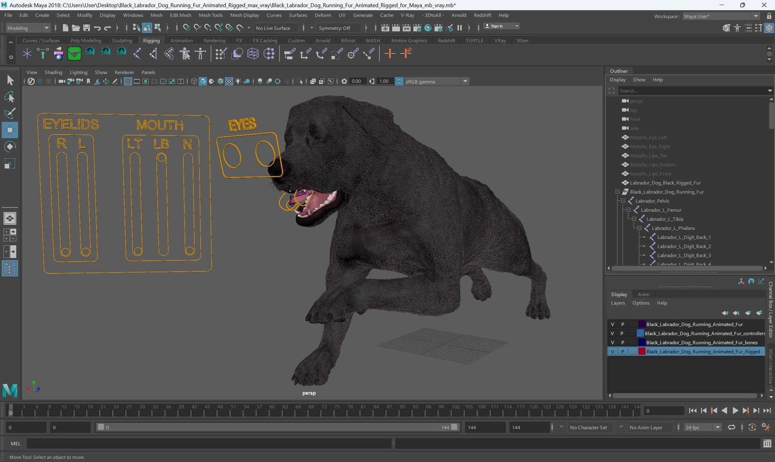
Task: Play the animation forwards
Action: (x=735, y=410)
